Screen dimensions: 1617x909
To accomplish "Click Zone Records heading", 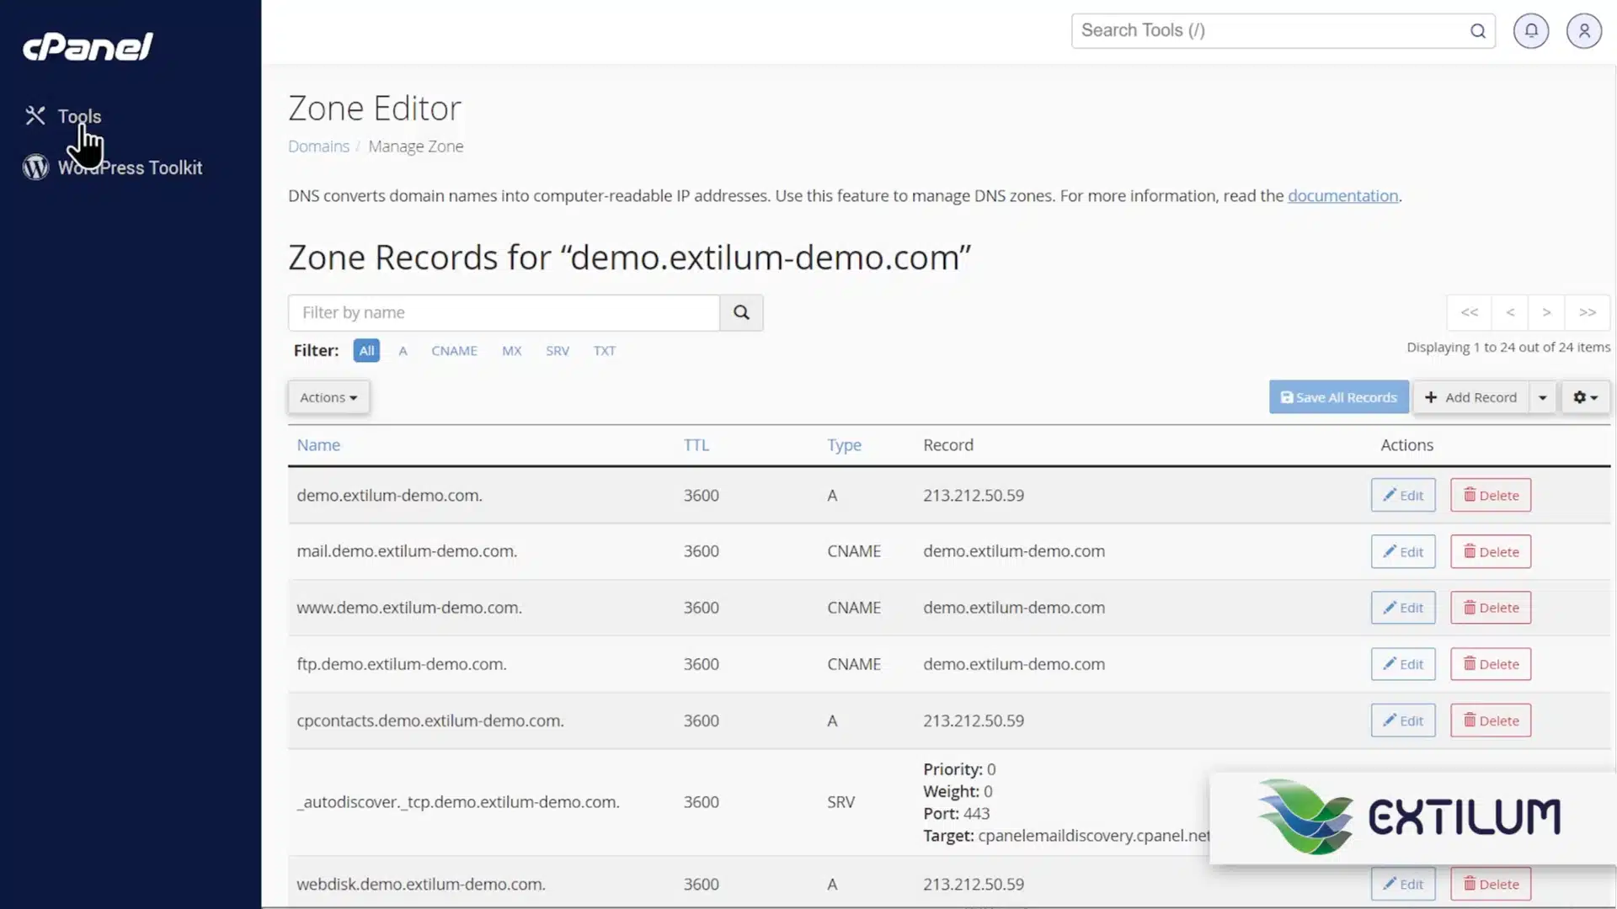I will 629,258.
